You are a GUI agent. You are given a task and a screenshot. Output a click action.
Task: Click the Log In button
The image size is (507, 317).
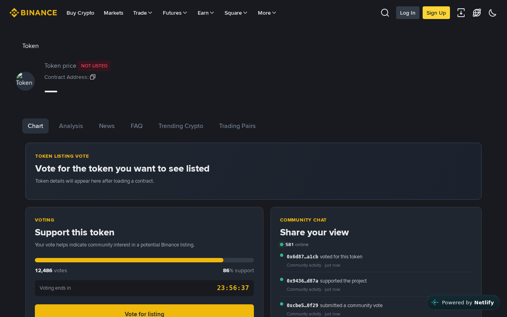408,13
